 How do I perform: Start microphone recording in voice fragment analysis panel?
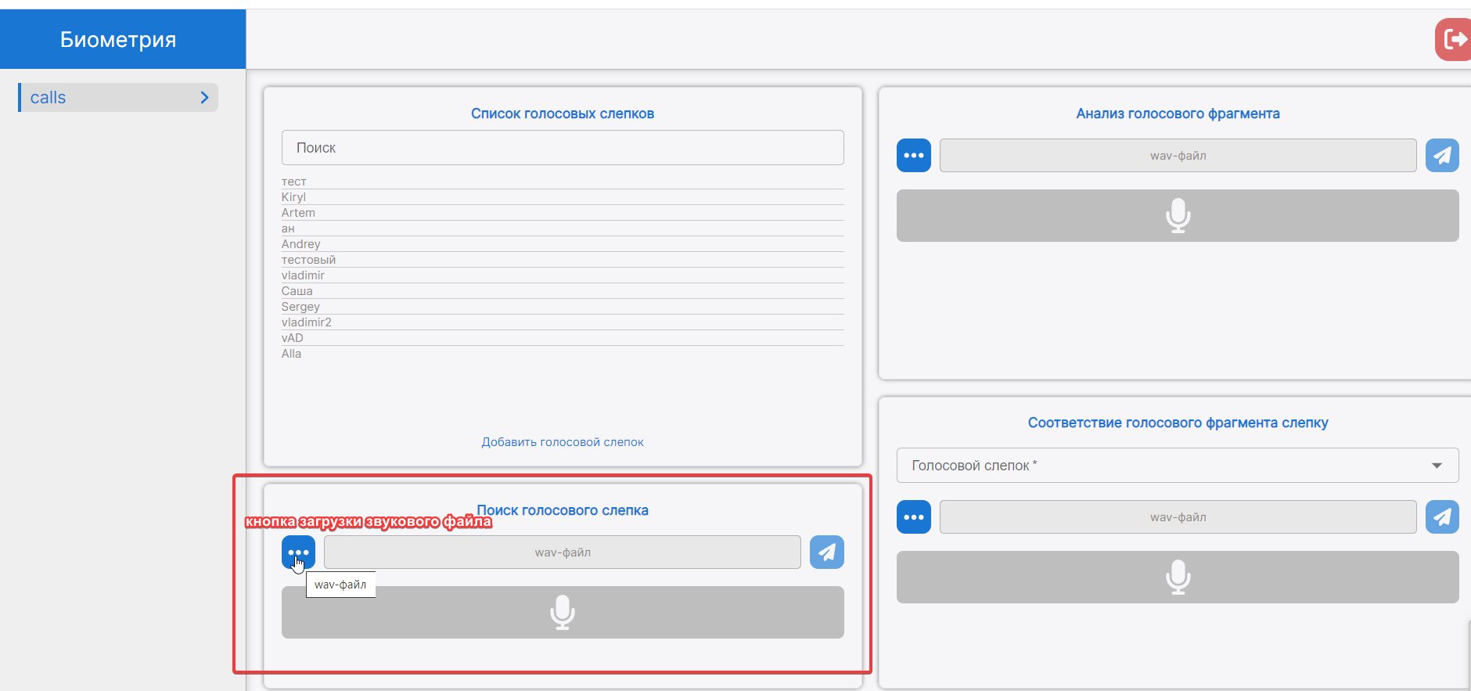click(x=1177, y=216)
